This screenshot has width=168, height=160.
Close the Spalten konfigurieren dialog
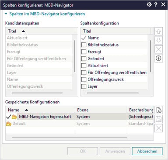point(163,4)
